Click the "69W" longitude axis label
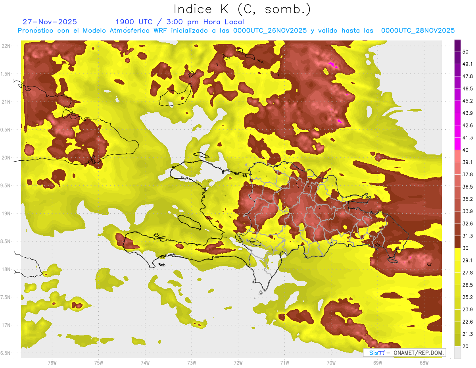 click(377, 362)
